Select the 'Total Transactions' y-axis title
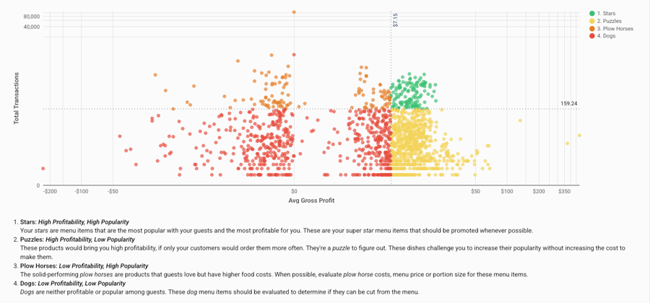Viewport: 650px width, 303px height. pyautogui.click(x=16, y=97)
